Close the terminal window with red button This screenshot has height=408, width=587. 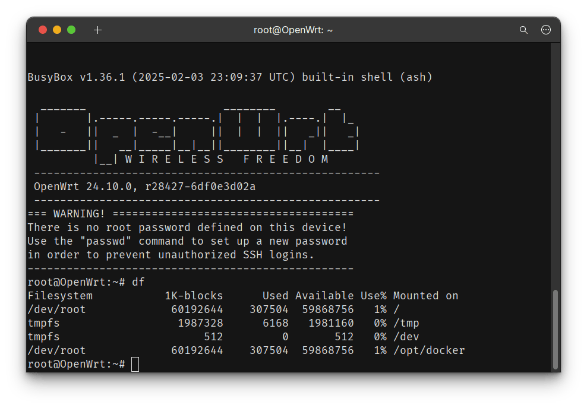pos(43,30)
